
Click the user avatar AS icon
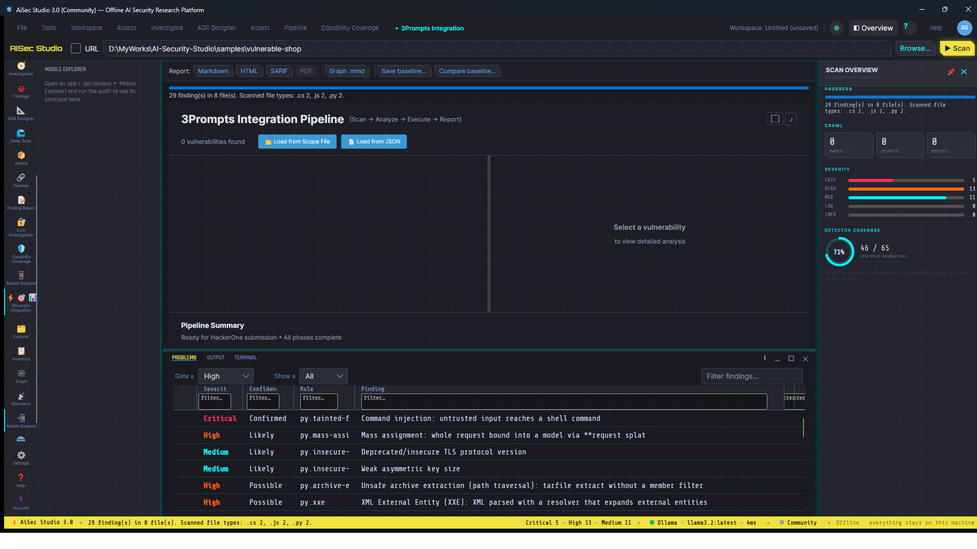pos(964,28)
